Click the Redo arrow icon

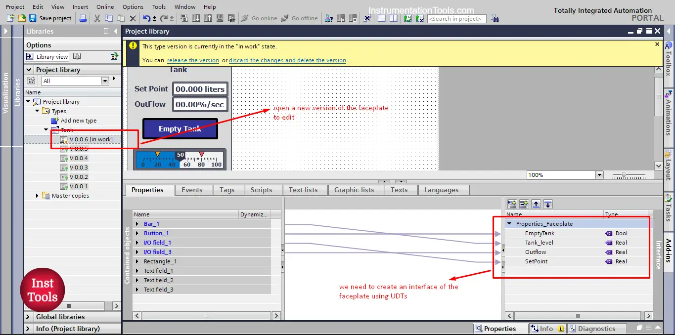click(165, 18)
